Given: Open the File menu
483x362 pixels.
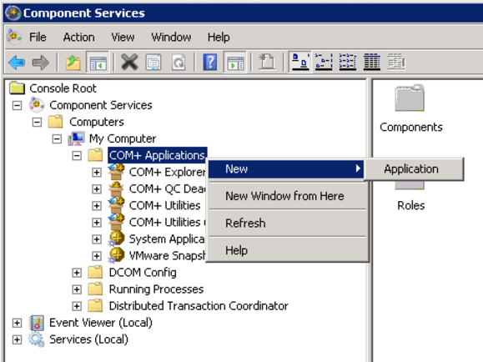Looking at the screenshot, I should coord(38,38).
